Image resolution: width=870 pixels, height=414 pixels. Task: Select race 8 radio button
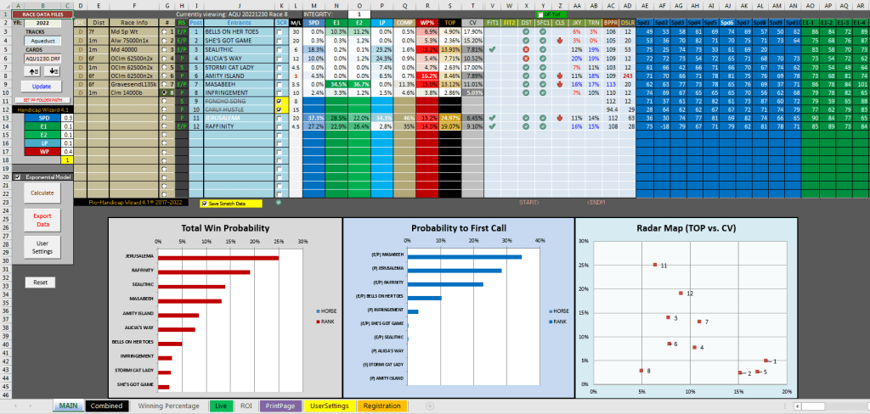click(165, 92)
